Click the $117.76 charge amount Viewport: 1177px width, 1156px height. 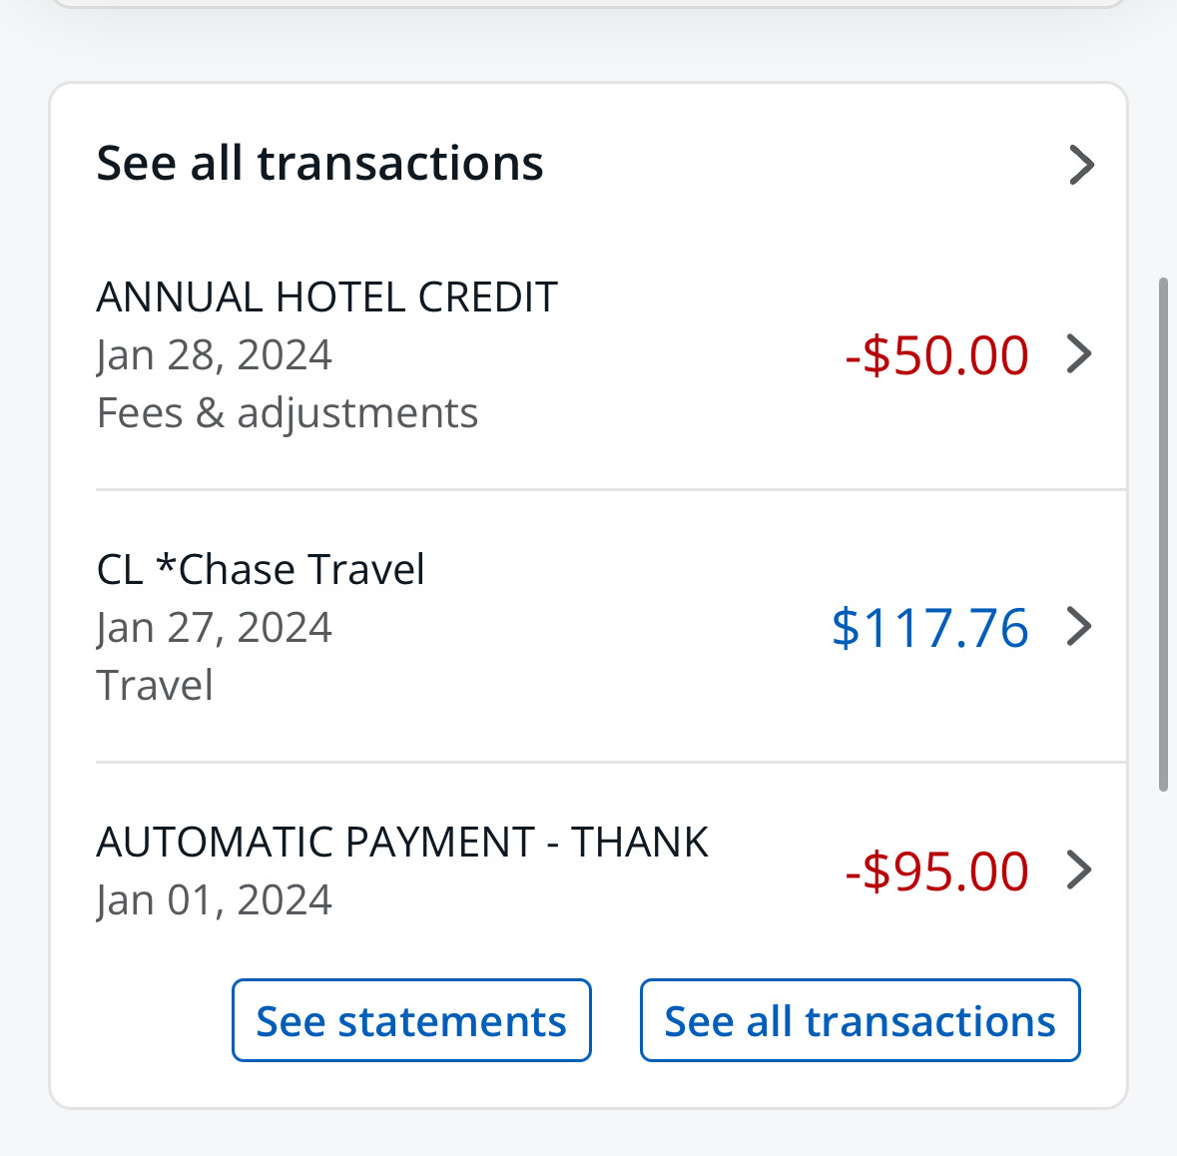point(929,628)
